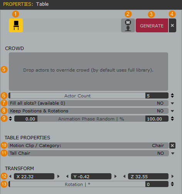This screenshot has width=182, height=194.
Task: Increase X position with right arrow
Action: [58, 176]
